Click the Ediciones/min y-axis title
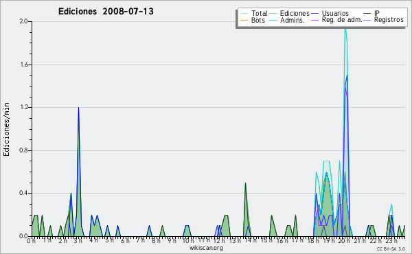 [6, 129]
